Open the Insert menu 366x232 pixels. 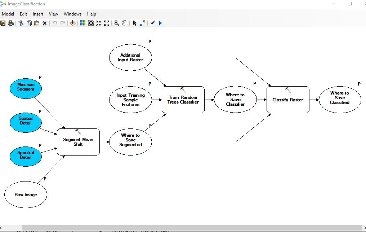[x=38, y=14]
